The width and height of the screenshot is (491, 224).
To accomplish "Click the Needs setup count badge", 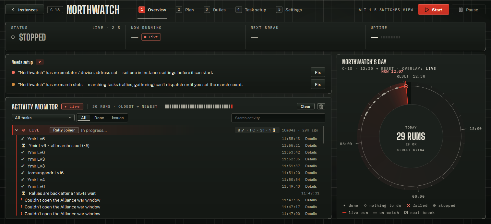I will tap(40, 62).
